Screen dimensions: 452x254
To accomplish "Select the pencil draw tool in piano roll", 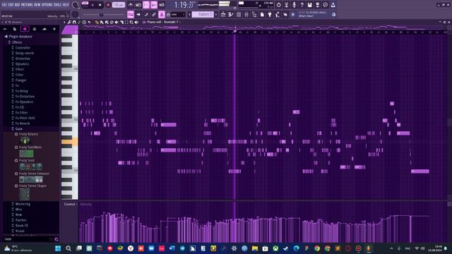I will [97, 22].
